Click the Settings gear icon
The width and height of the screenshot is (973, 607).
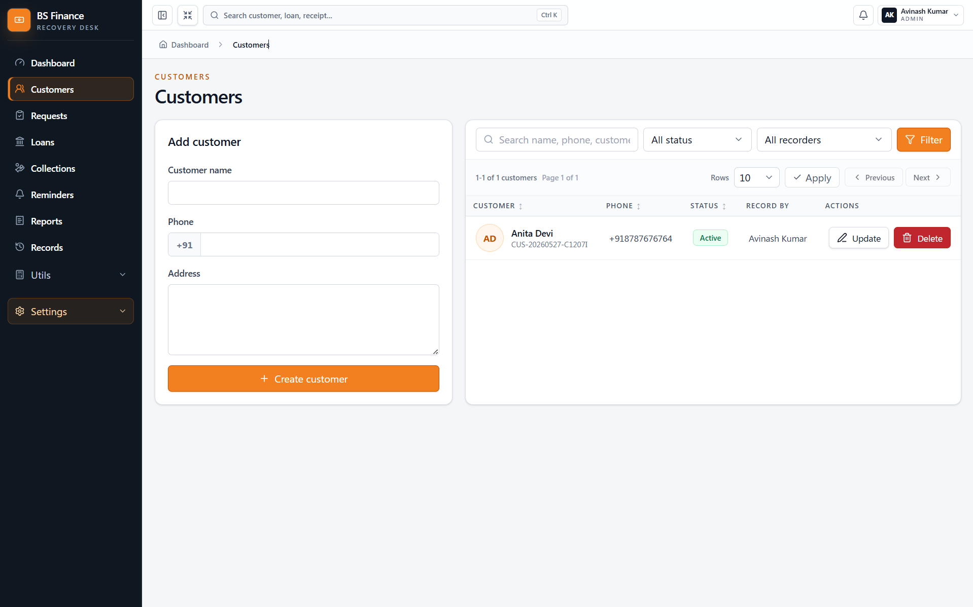click(20, 311)
